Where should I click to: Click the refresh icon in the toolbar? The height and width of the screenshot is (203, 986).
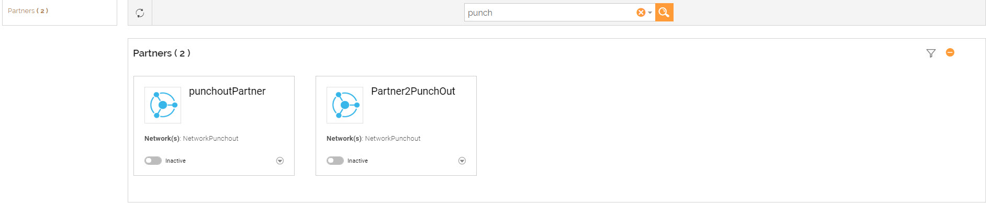point(140,13)
